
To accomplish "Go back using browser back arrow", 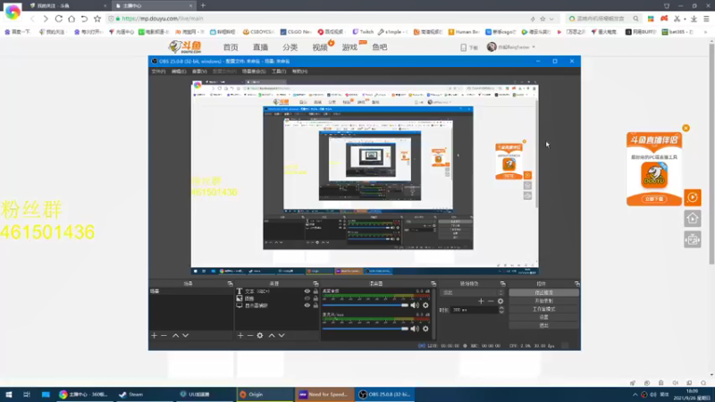I will click(x=32, y=19).
